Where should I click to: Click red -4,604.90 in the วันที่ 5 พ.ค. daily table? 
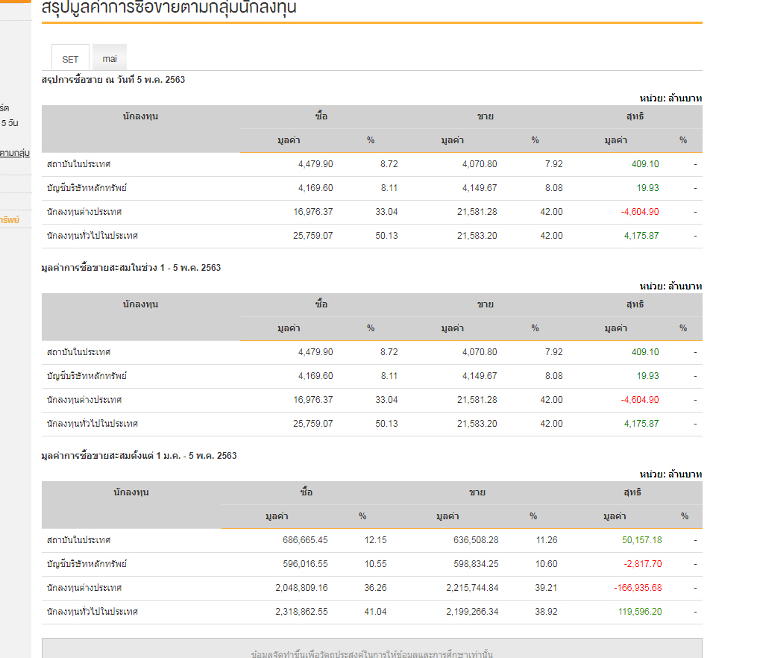click(x=640, y=212)
